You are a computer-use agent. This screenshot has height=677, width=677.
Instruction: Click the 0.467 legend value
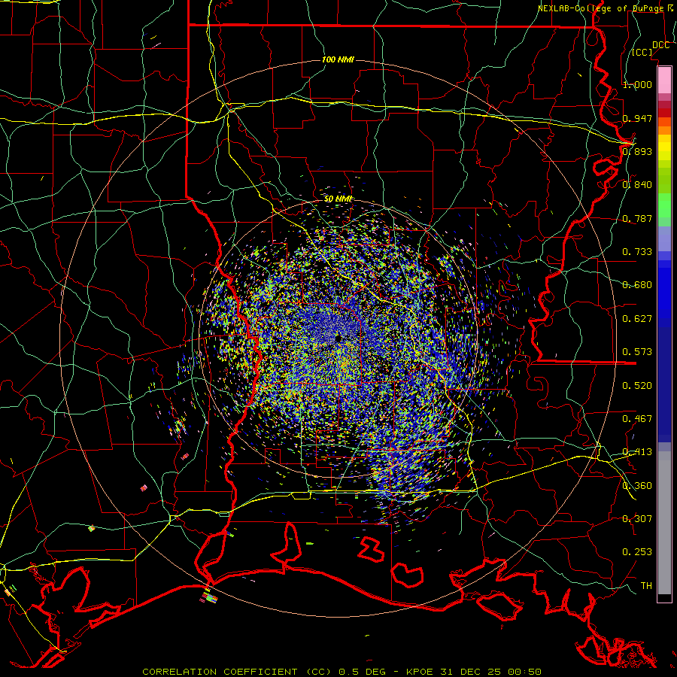[x=637, y=419]
